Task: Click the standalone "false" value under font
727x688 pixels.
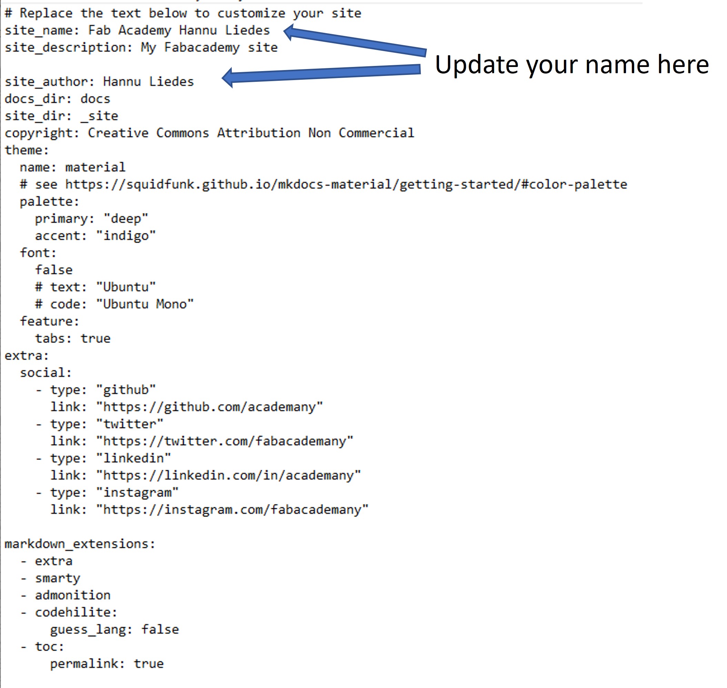Action: coord(54,270)
